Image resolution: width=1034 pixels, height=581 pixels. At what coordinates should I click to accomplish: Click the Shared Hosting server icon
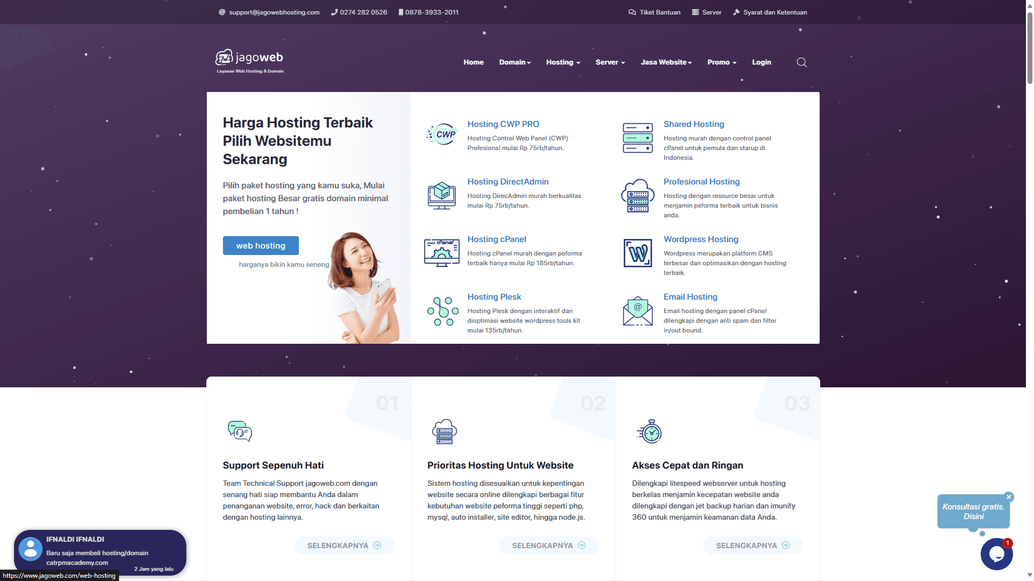[638, 138]
